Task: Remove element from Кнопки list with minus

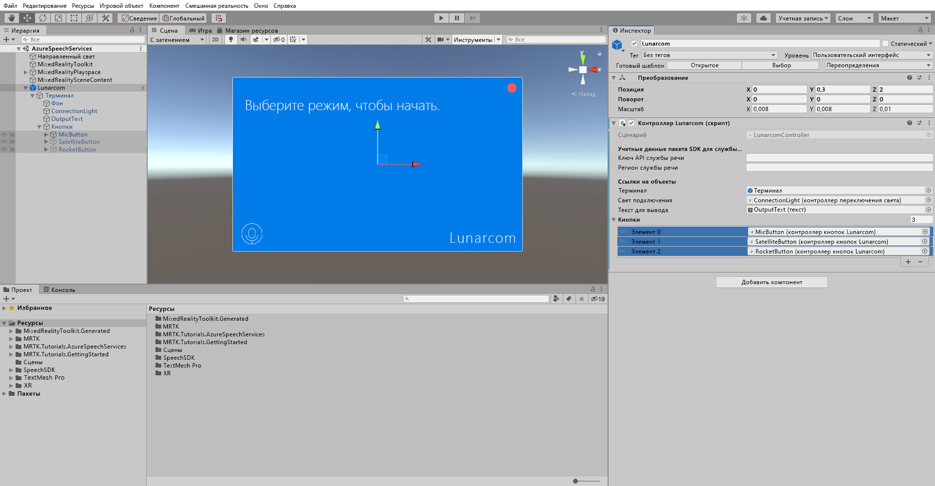Action: [920, 262]
